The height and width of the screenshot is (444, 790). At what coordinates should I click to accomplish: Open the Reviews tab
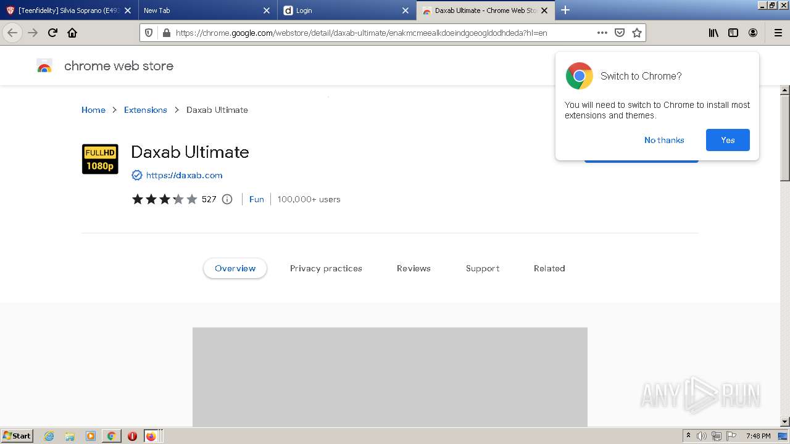[x=414, y=268]
